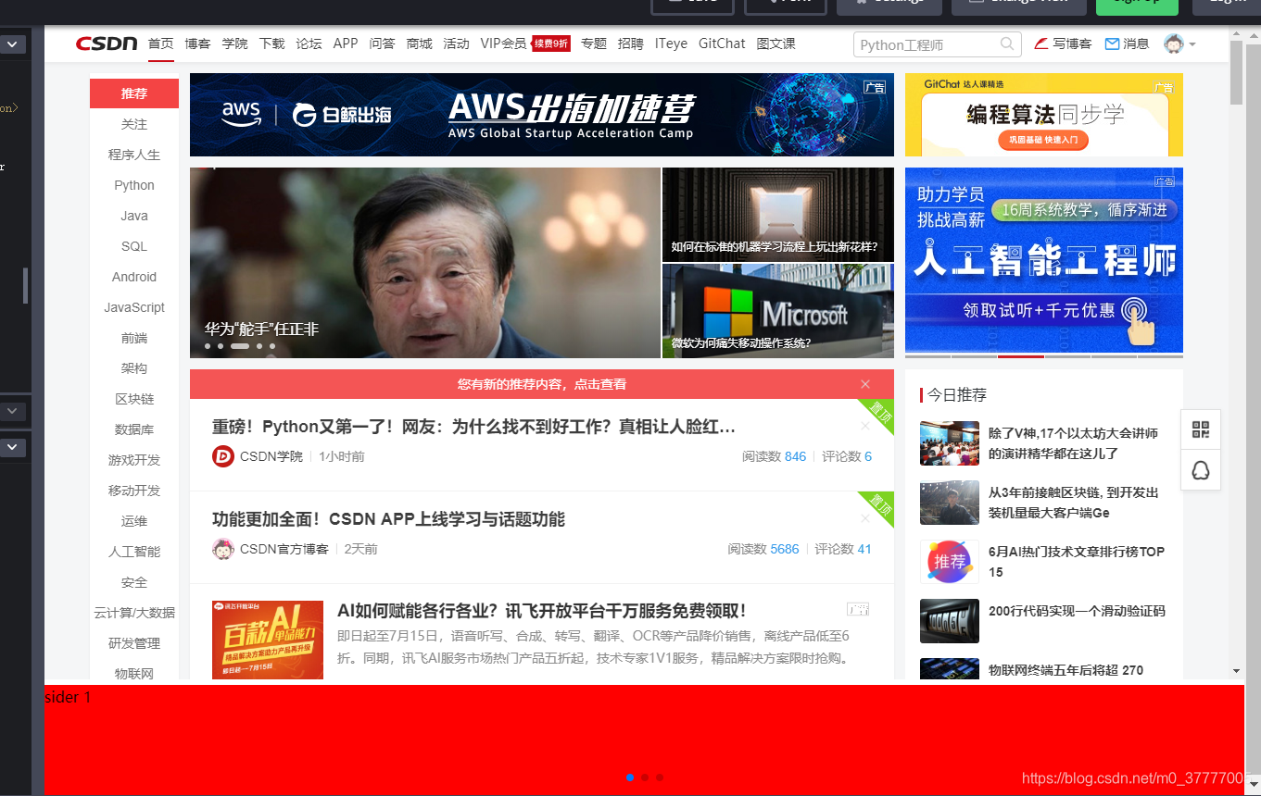Select 下载 in the top navigation

point(271,44)
